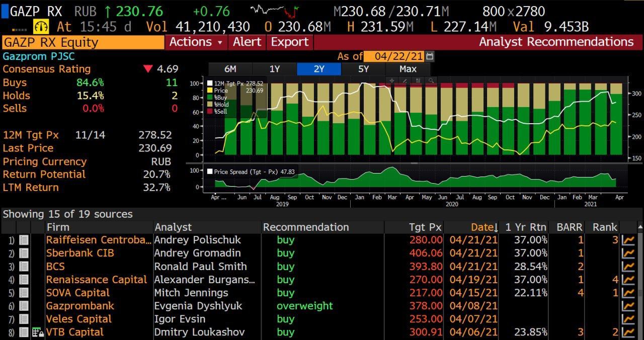Open chart icon for SOVA Capital row

628,293
